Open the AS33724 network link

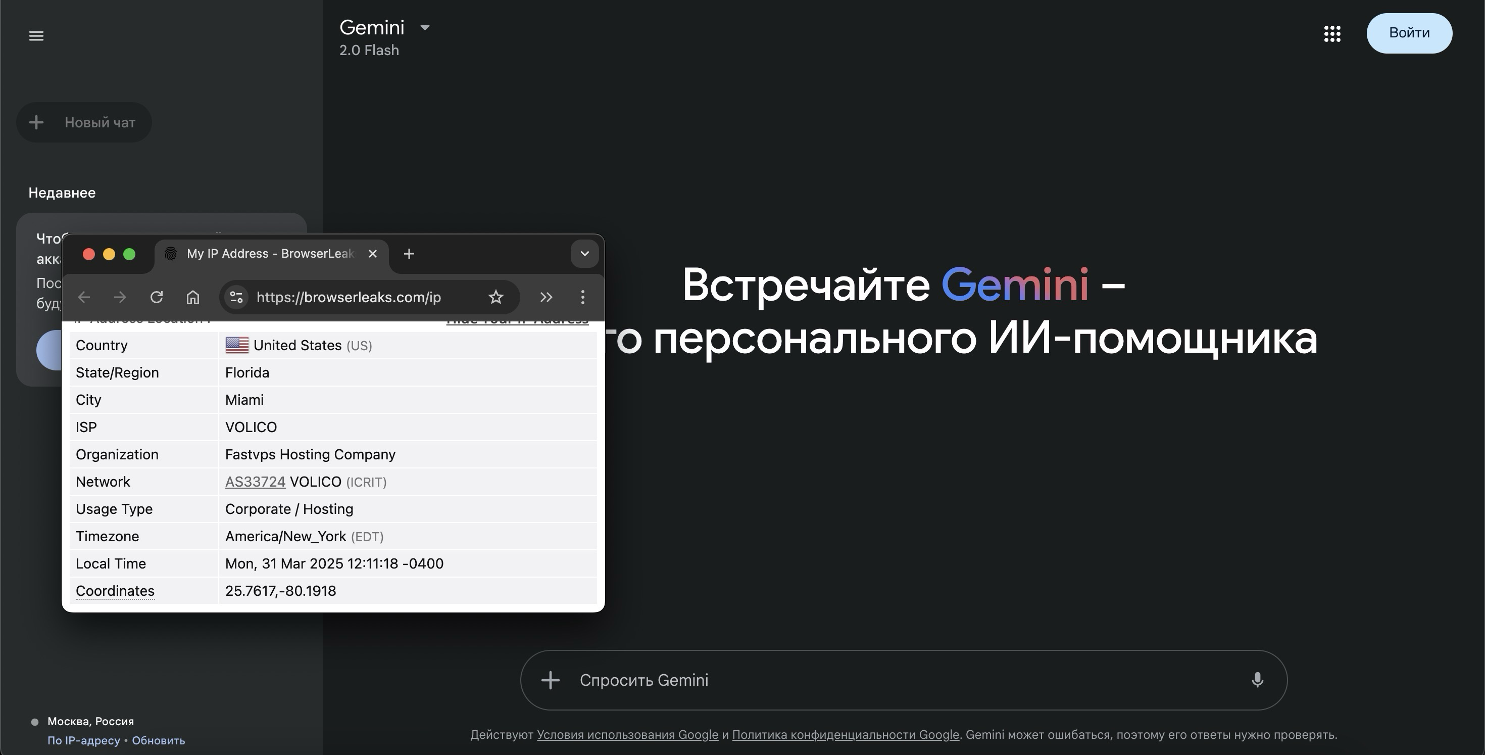256,482
